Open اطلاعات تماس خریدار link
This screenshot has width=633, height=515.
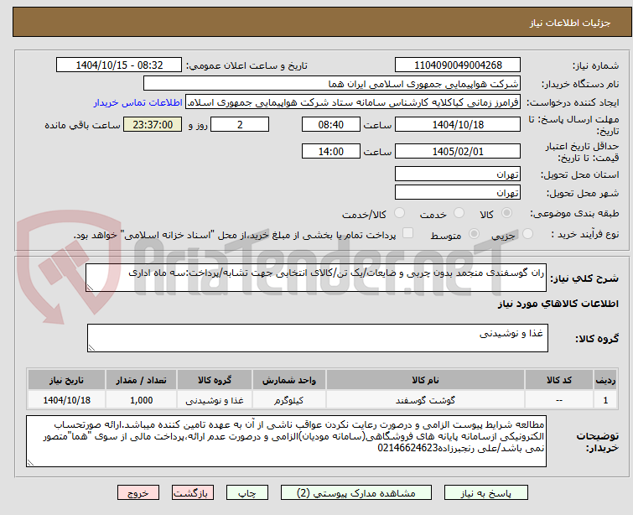point(138,102)
